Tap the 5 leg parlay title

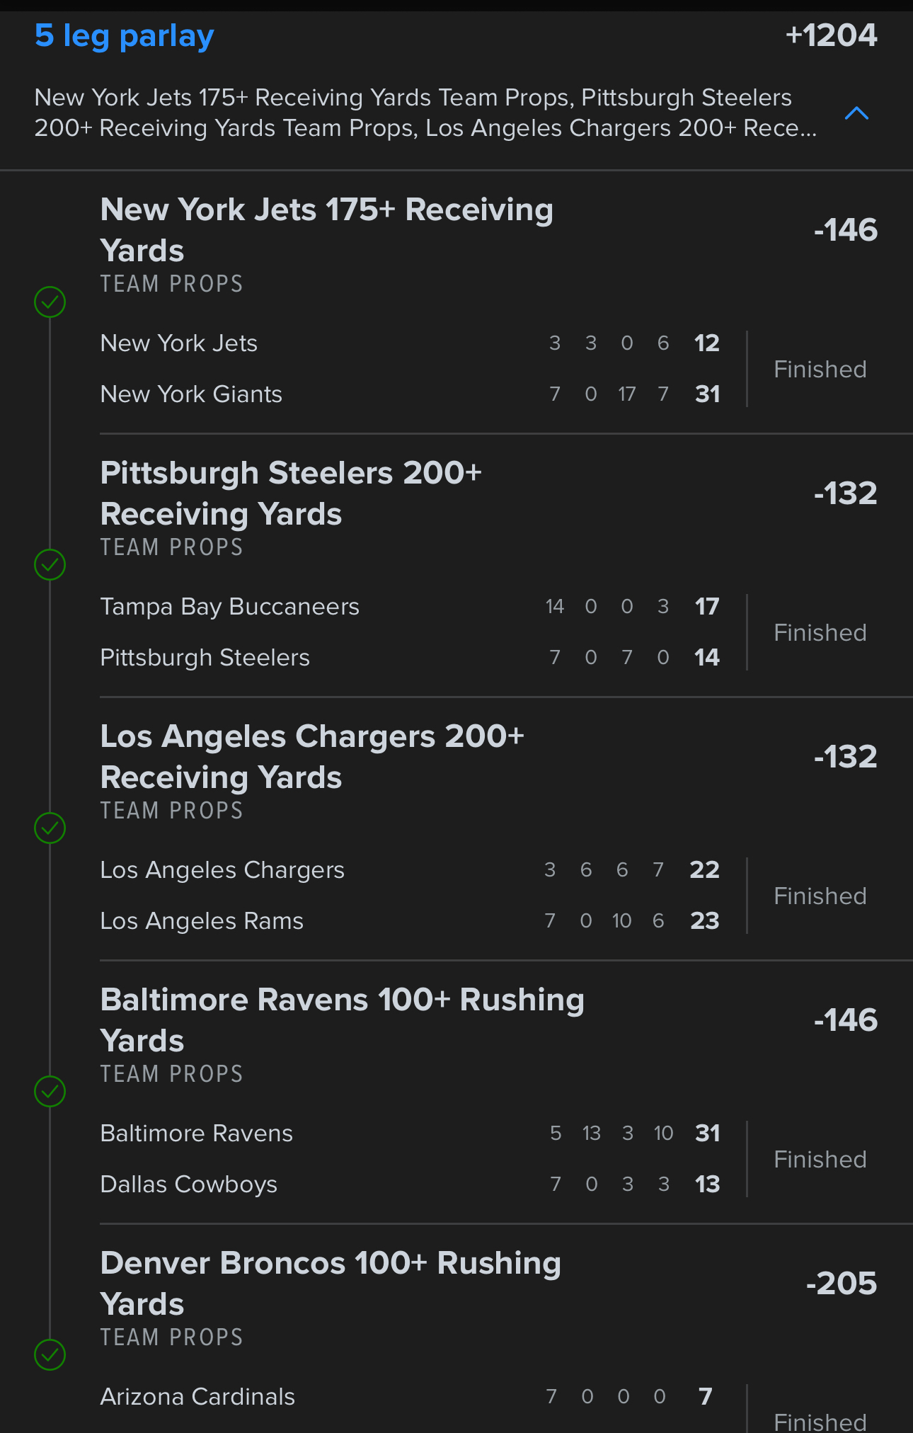coord(125,36)
